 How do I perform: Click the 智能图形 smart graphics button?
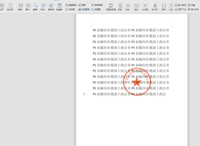click(x=71, y=5)
